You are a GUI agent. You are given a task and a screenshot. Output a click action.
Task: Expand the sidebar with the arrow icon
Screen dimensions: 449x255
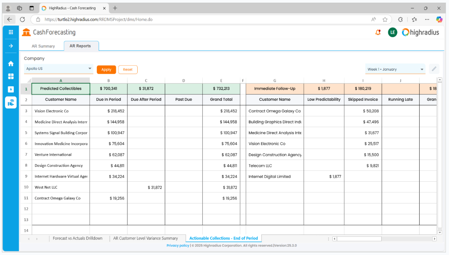(11, 46)
